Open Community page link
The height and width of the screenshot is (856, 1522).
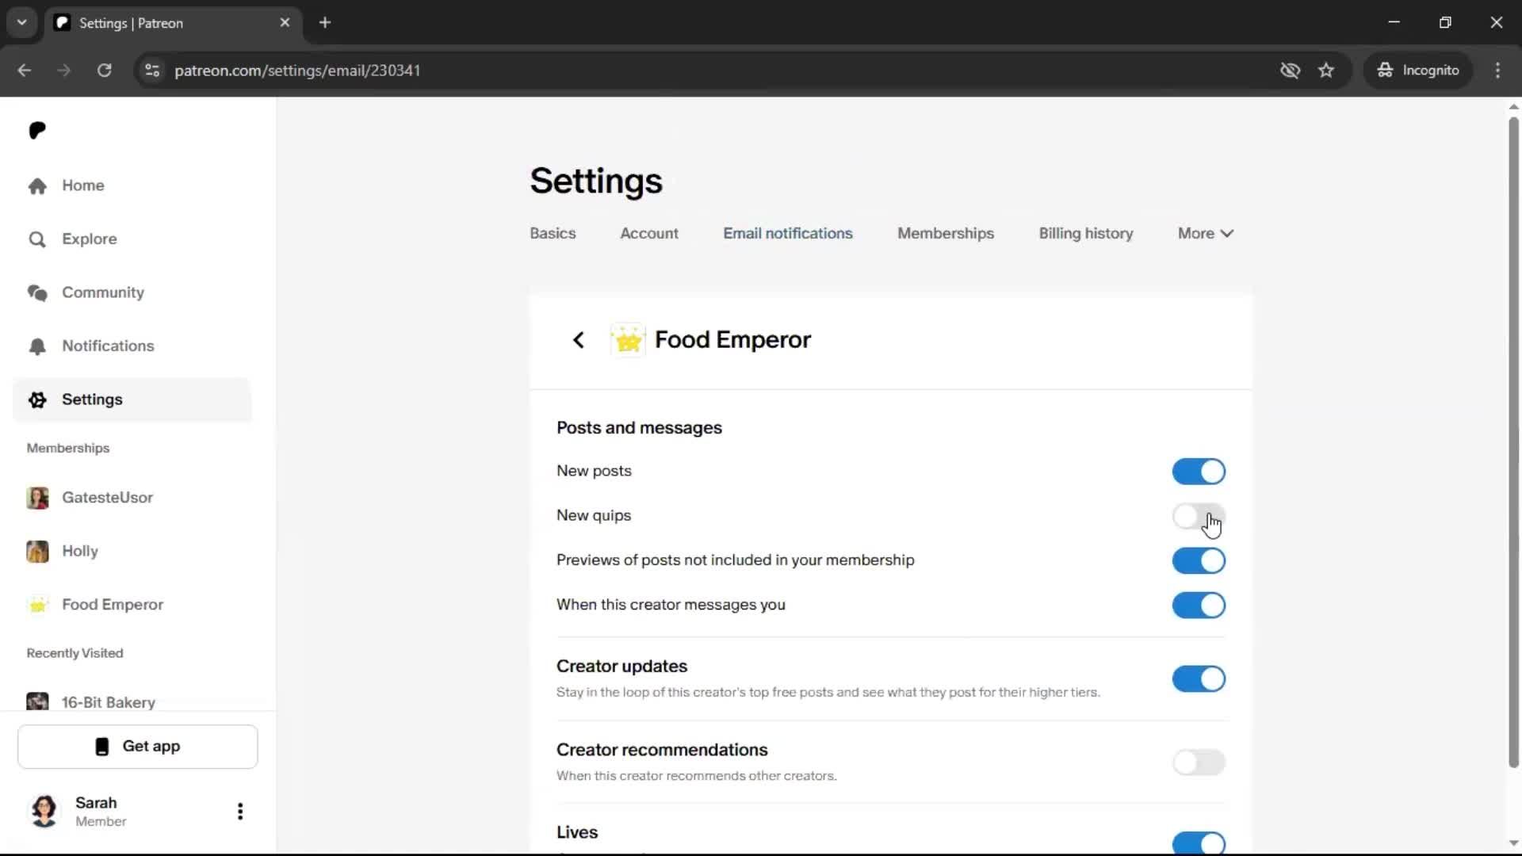coord(132,292)
